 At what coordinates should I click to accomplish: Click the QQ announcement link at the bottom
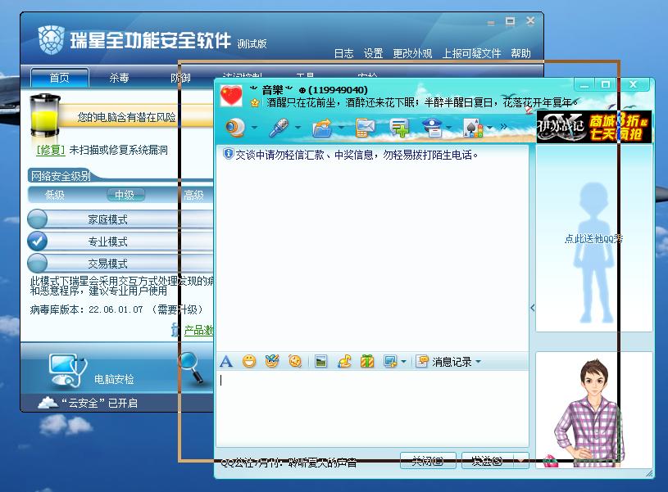coord(289,463)
